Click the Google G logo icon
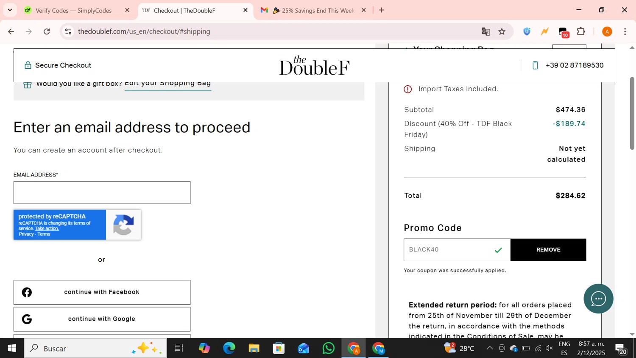Screen dimensions: 636x358 pyautogui.click(x=27, y=319)
